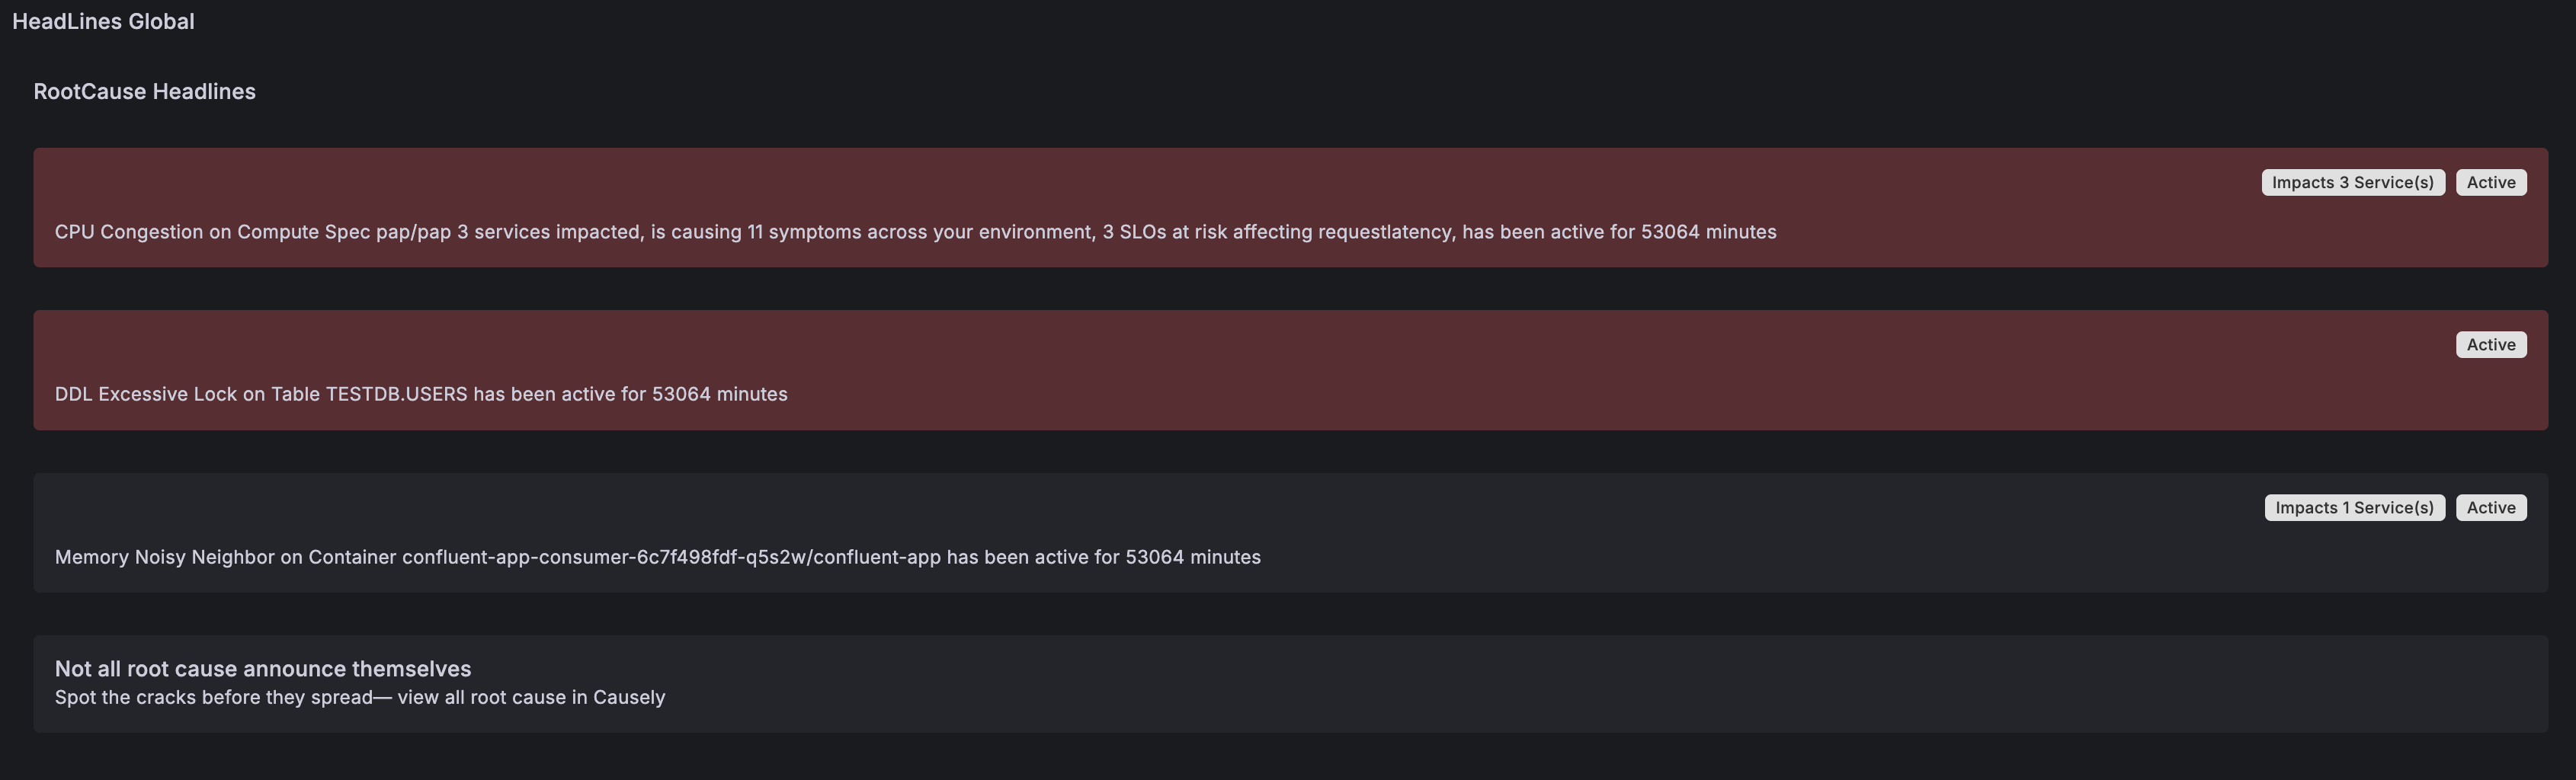
Task: Open the Memory Noisy Neighbor headline
Action: (x=657, y=557)
